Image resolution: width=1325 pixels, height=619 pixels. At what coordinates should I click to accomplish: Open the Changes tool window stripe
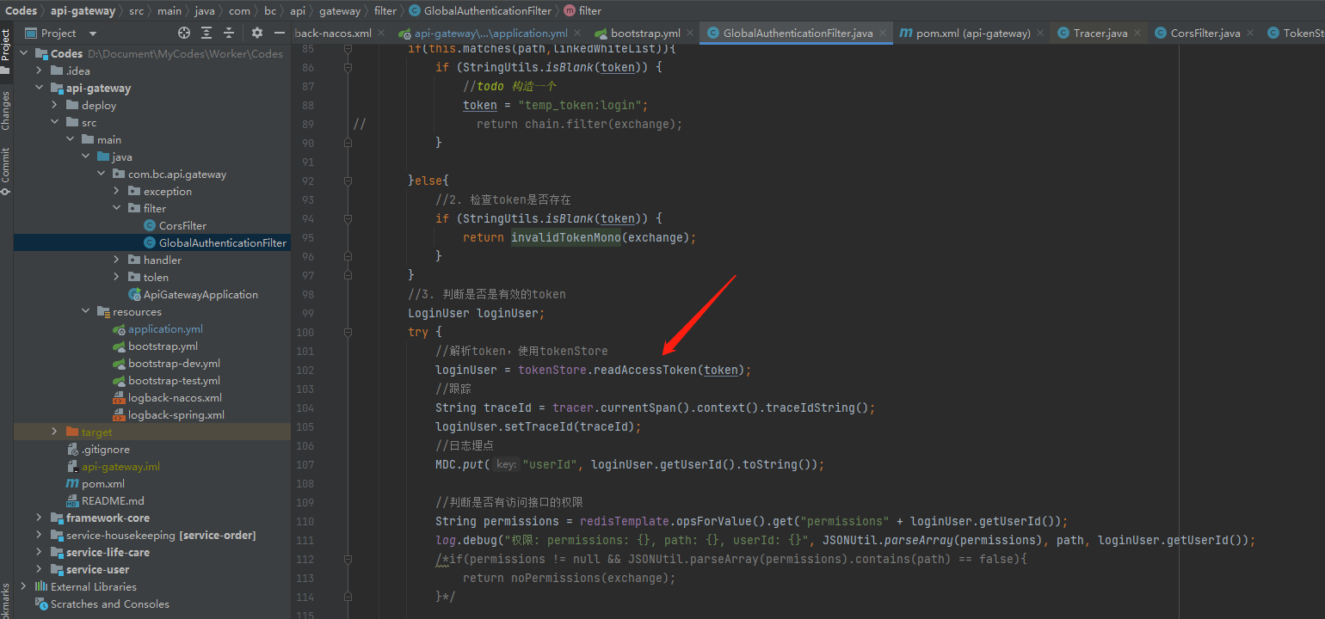(6, 110)
